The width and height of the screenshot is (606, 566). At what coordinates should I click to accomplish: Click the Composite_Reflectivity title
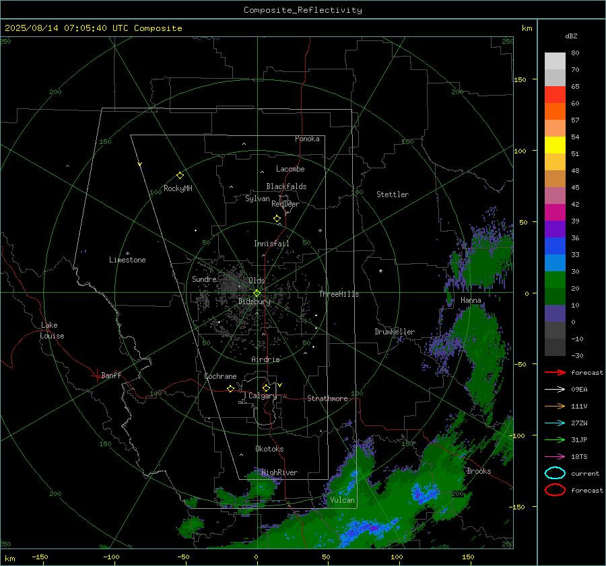pyautogui.click(x=303, y=10)
